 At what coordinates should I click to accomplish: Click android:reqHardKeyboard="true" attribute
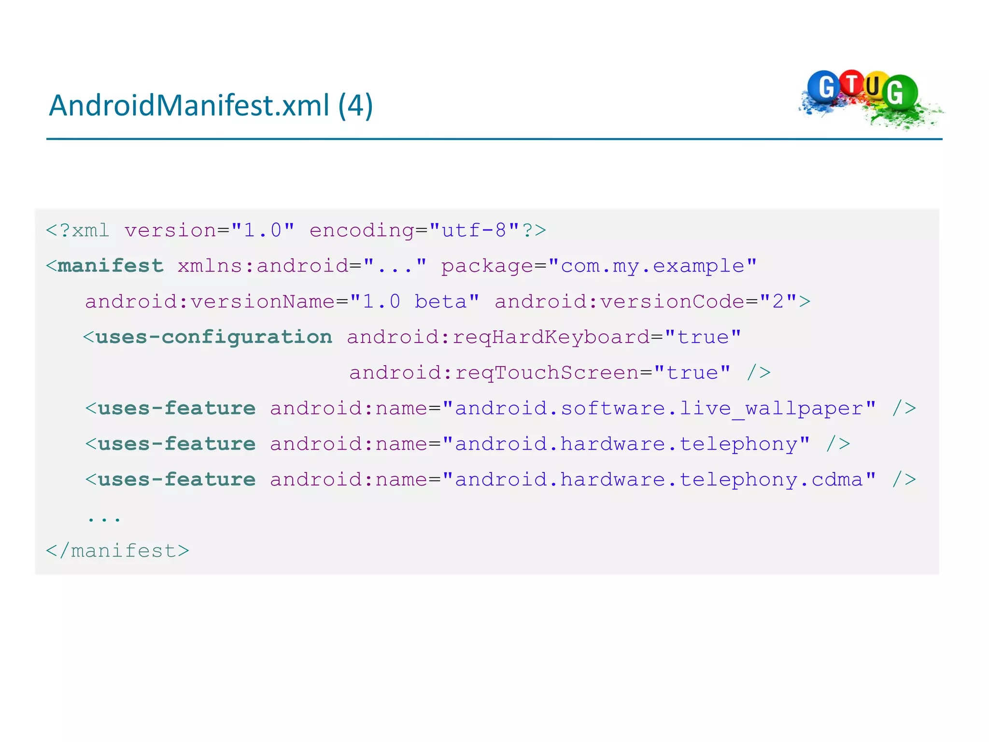544,337
